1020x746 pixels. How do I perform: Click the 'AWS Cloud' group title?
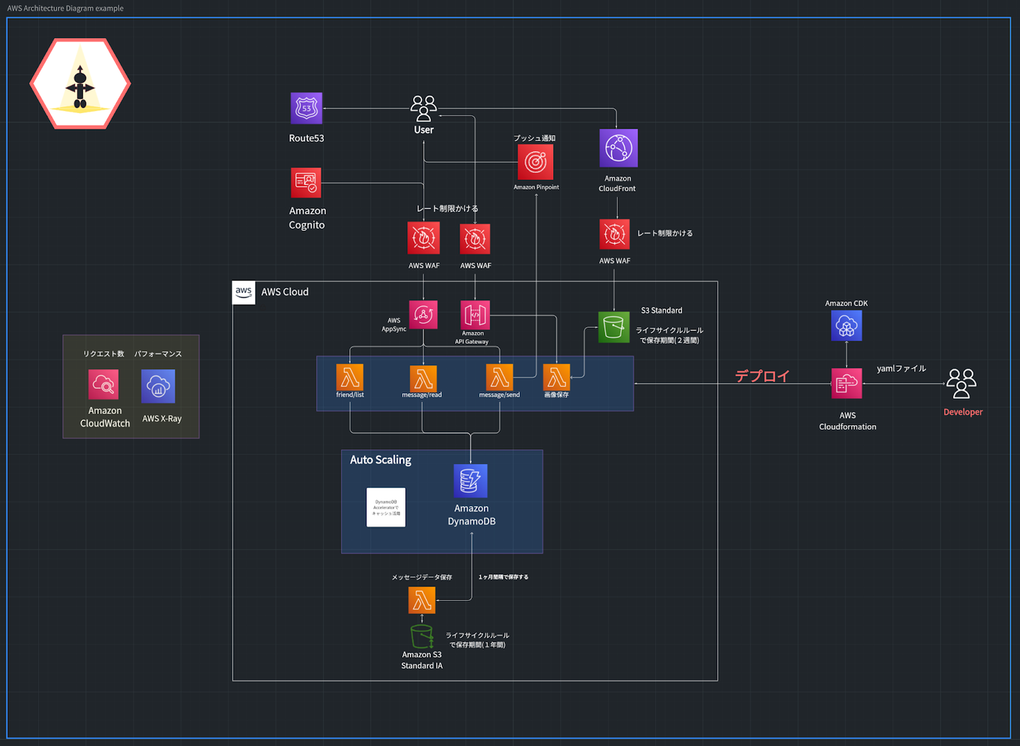click(x=285, y=292)
